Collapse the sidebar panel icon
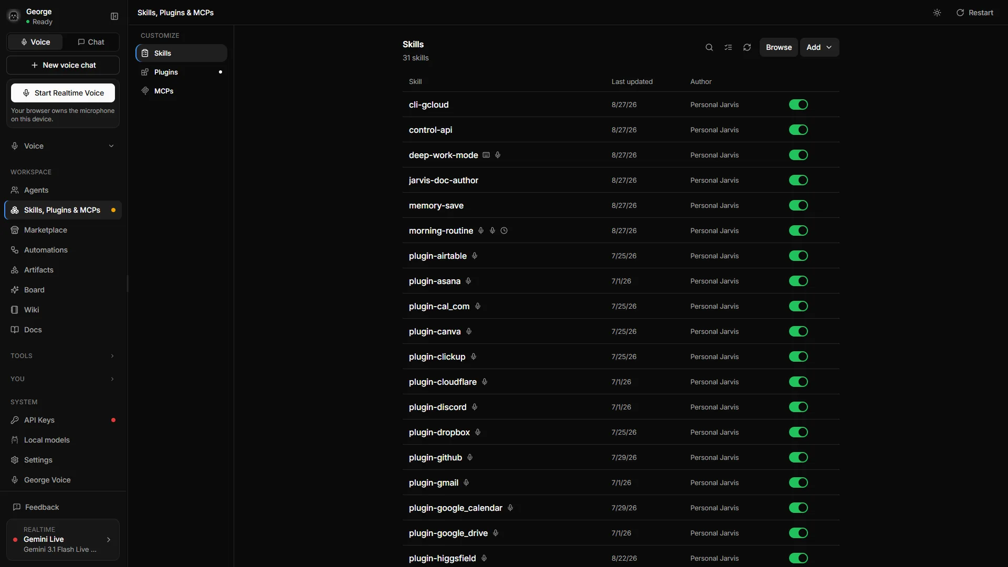The width and height of the screenshot is (1008, 567). [x=114, y=16]
